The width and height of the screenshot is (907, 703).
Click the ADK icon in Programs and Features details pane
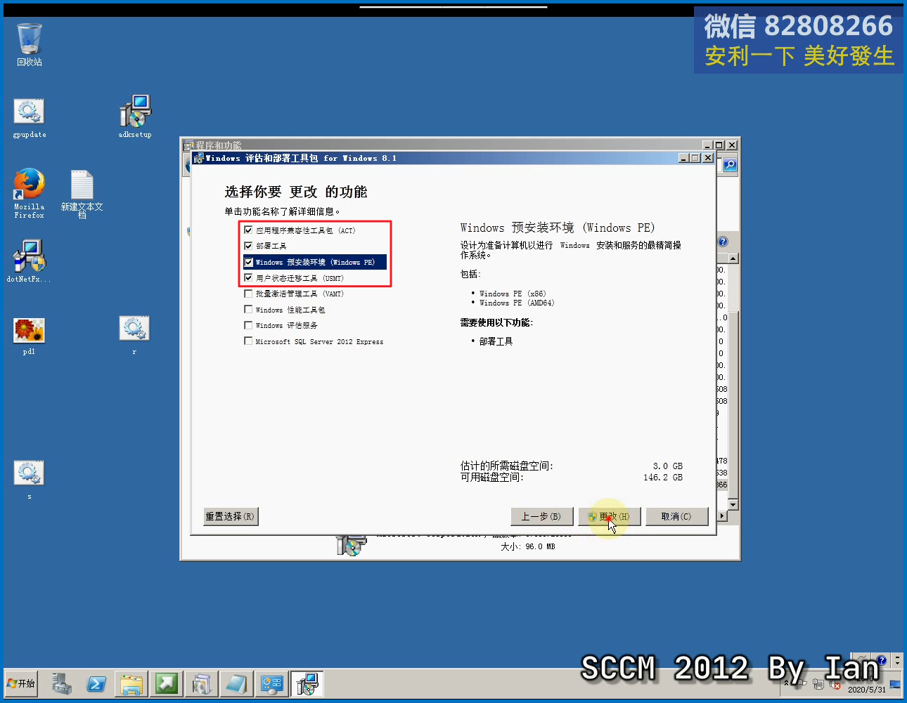tap(351, 546)
